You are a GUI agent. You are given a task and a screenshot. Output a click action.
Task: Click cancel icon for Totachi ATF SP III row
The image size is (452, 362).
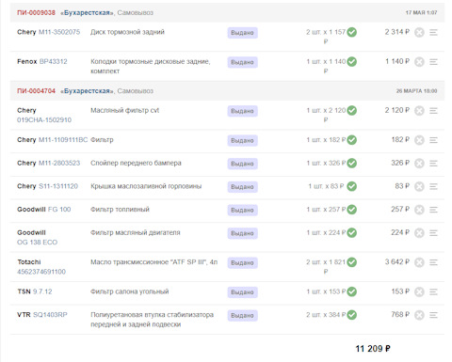click(419, 262)
